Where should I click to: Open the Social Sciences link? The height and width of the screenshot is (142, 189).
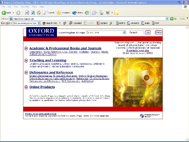point(52,52)
